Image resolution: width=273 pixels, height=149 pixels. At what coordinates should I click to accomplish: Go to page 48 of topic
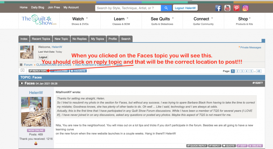point(259,71)
